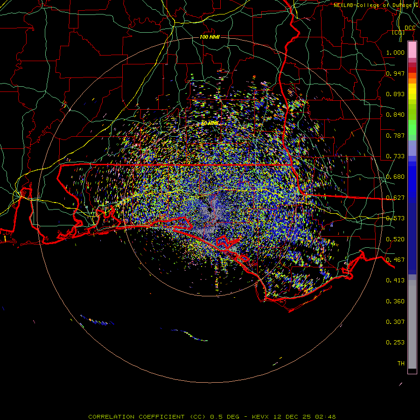Click the 0.307 scale value

(395, 322)
